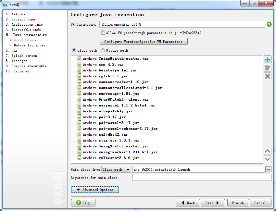Click the Arguments for main class field
276x211 pixels.
pos(202,178)
